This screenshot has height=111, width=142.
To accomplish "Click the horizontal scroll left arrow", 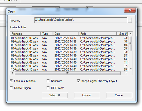I will coord(12,73).
